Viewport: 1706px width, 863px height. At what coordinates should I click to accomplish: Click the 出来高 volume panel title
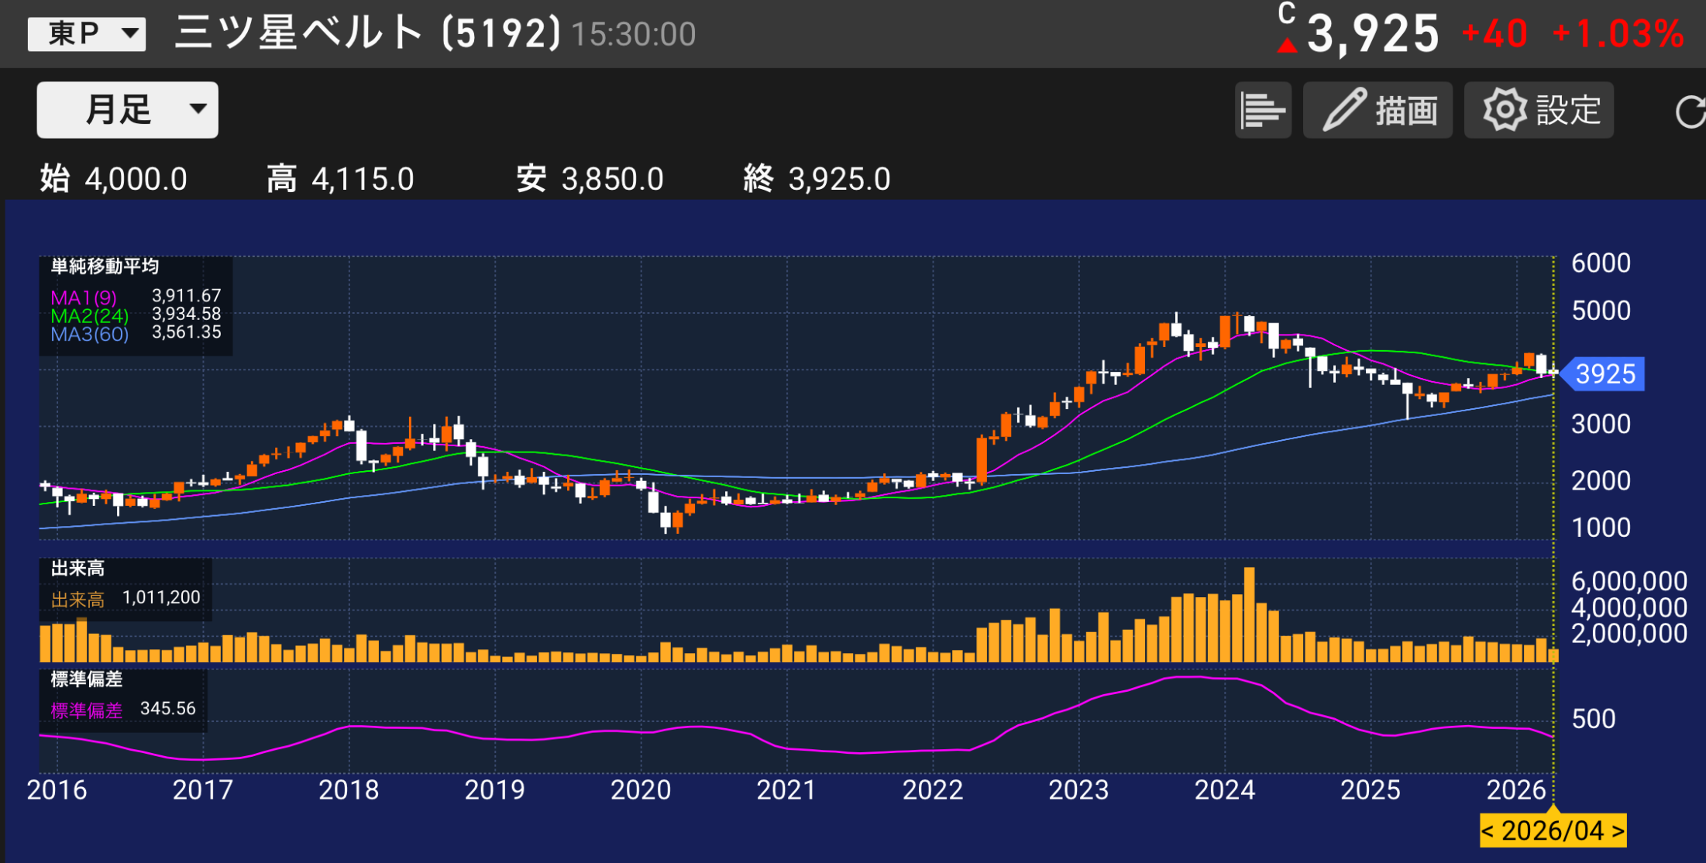[77, 569]
